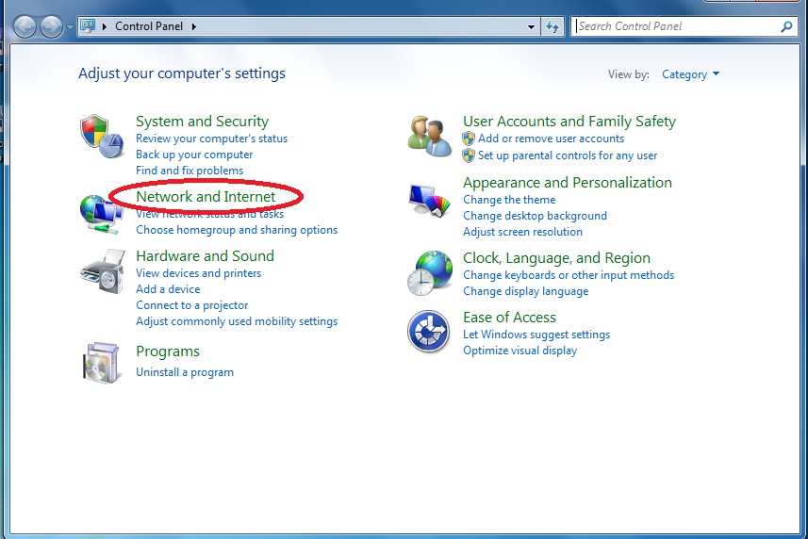The height and width of the screenshot is (539, 808).
Task: Open the address bar history dropdown arrow
Action: tap(531, 26)
